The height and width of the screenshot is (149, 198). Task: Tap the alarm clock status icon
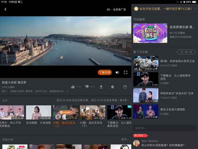184,2
